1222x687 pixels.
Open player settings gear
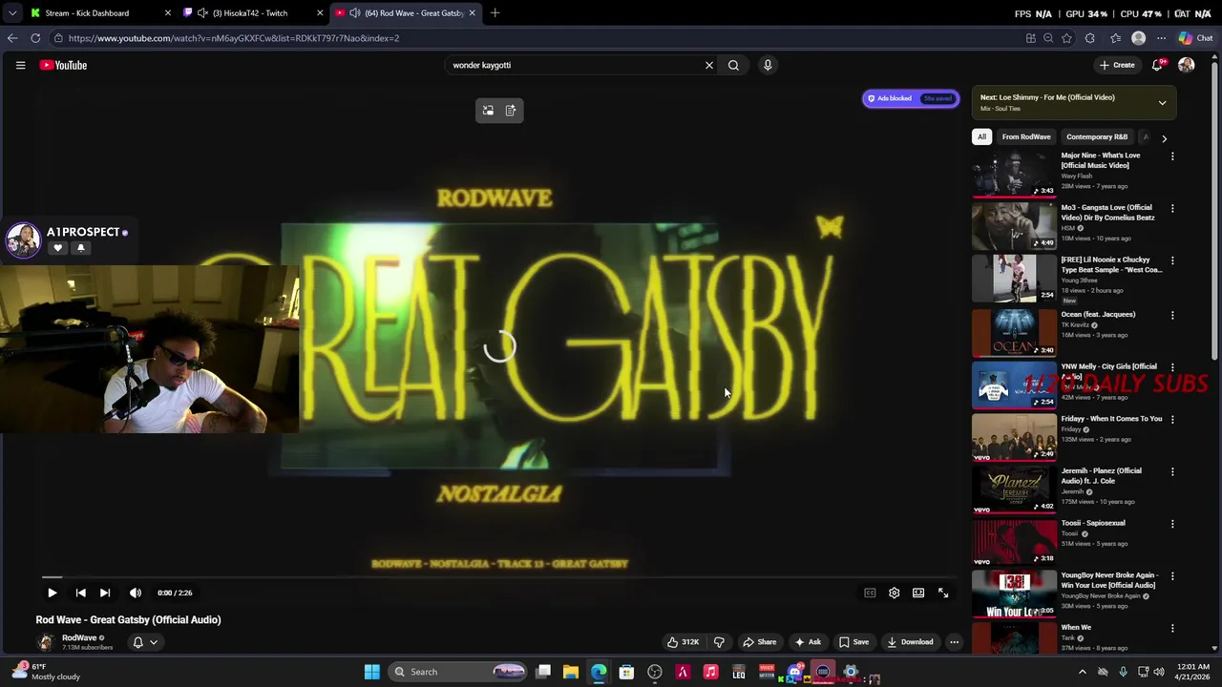pos(894,593)
